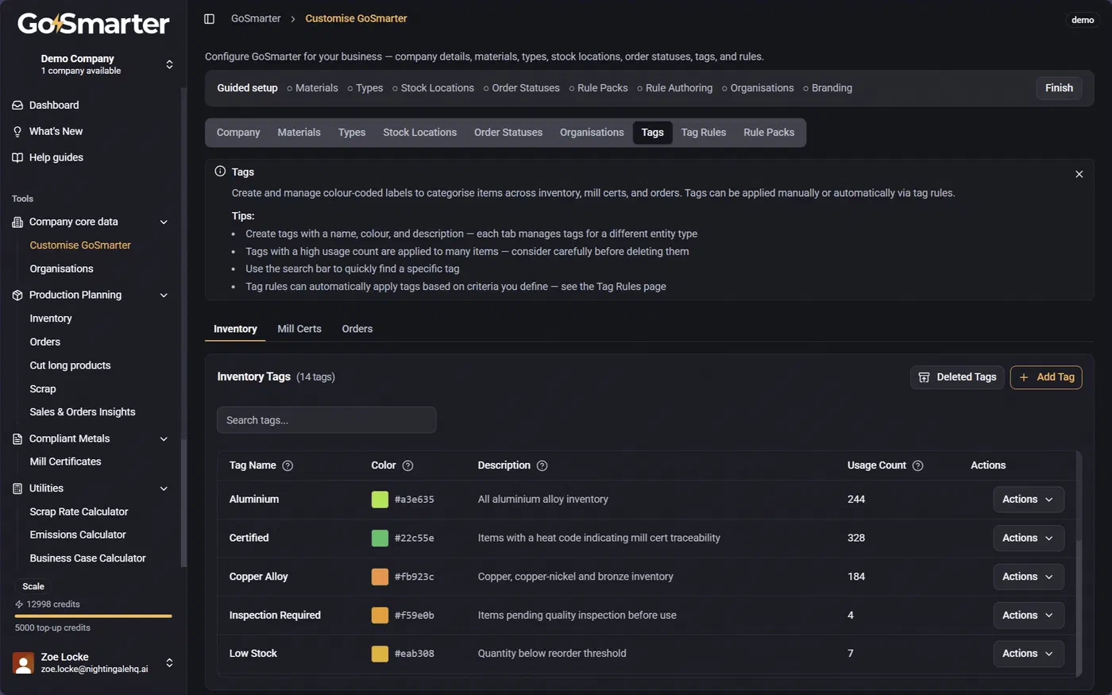Image resolution: width=1112 pixels, height=695 pixels.
Task: Click the help icon next to the Color column
Action: (407, 465)
